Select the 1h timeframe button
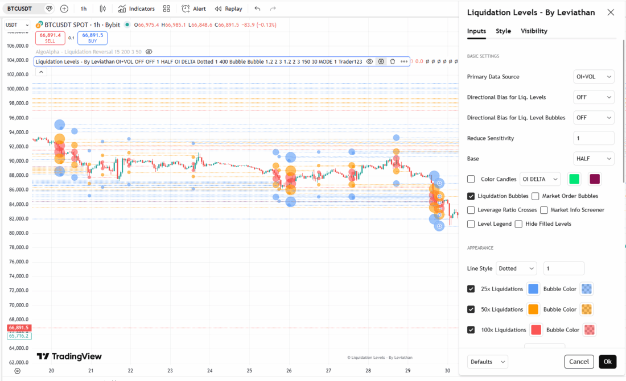Viewport: 626px width, 381px height. (84, 9)
